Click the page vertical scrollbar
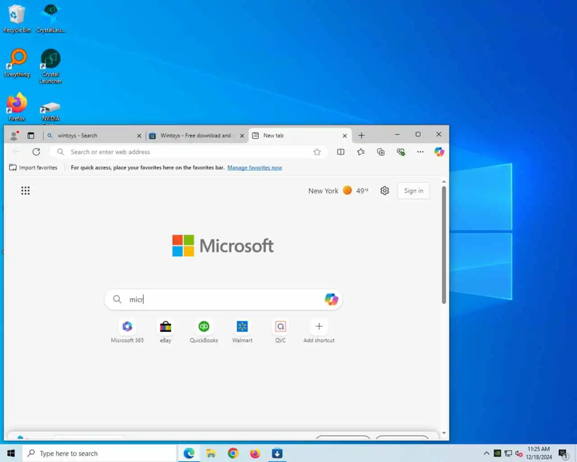Image resolution: width=577 pixels, height=462 pixels. (444, 245)
